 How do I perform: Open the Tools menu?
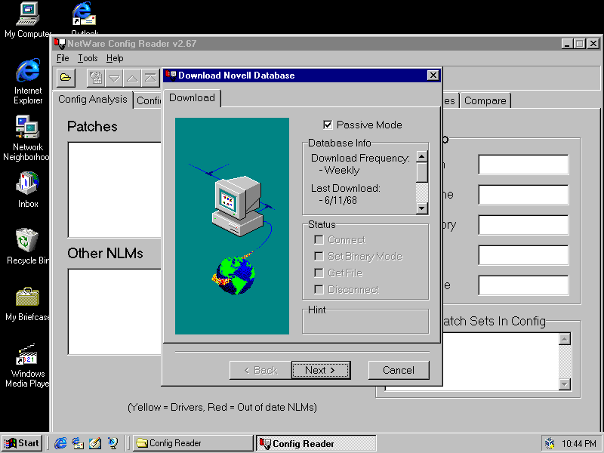(88, 58)
